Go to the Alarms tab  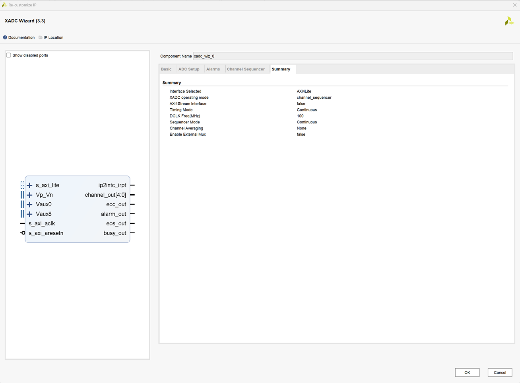click(x=213, y=69)
